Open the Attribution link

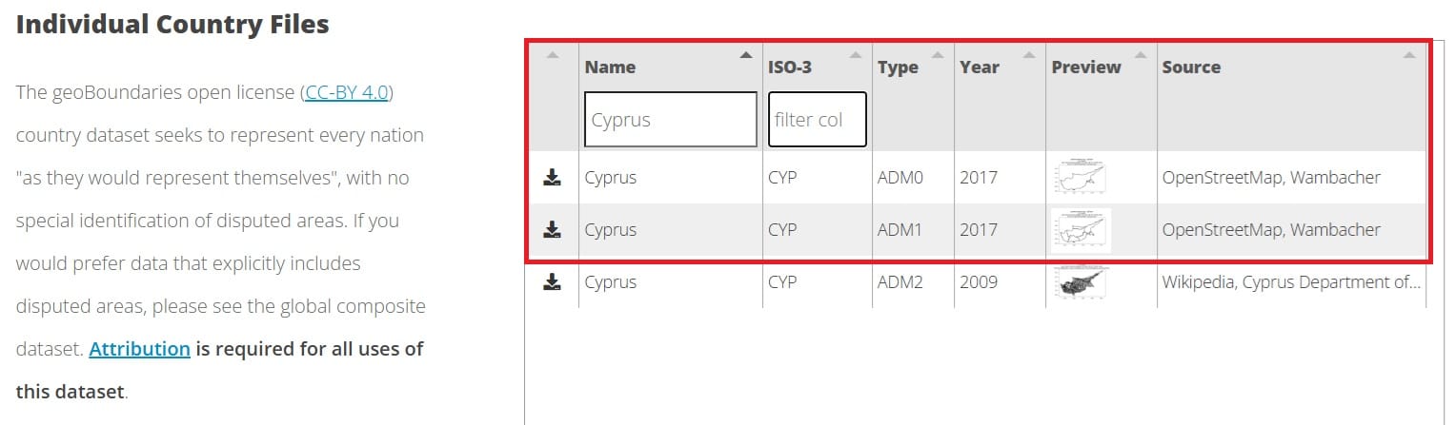(x=140, y=349)
